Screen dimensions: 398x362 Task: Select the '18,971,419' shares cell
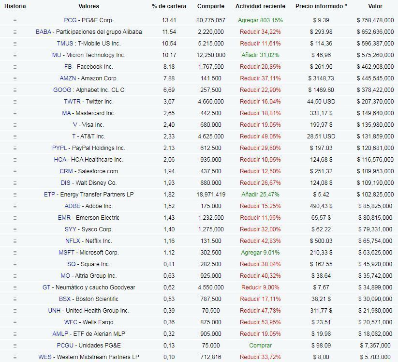(x=211, y=195)
